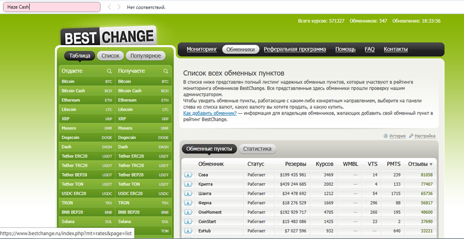
Task: Open Реферальная программа page
Action: (295, 49)
